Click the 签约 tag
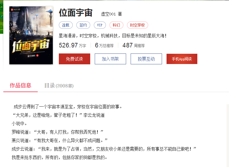This screenshot has width=229, height=167. tap(83, 25)
